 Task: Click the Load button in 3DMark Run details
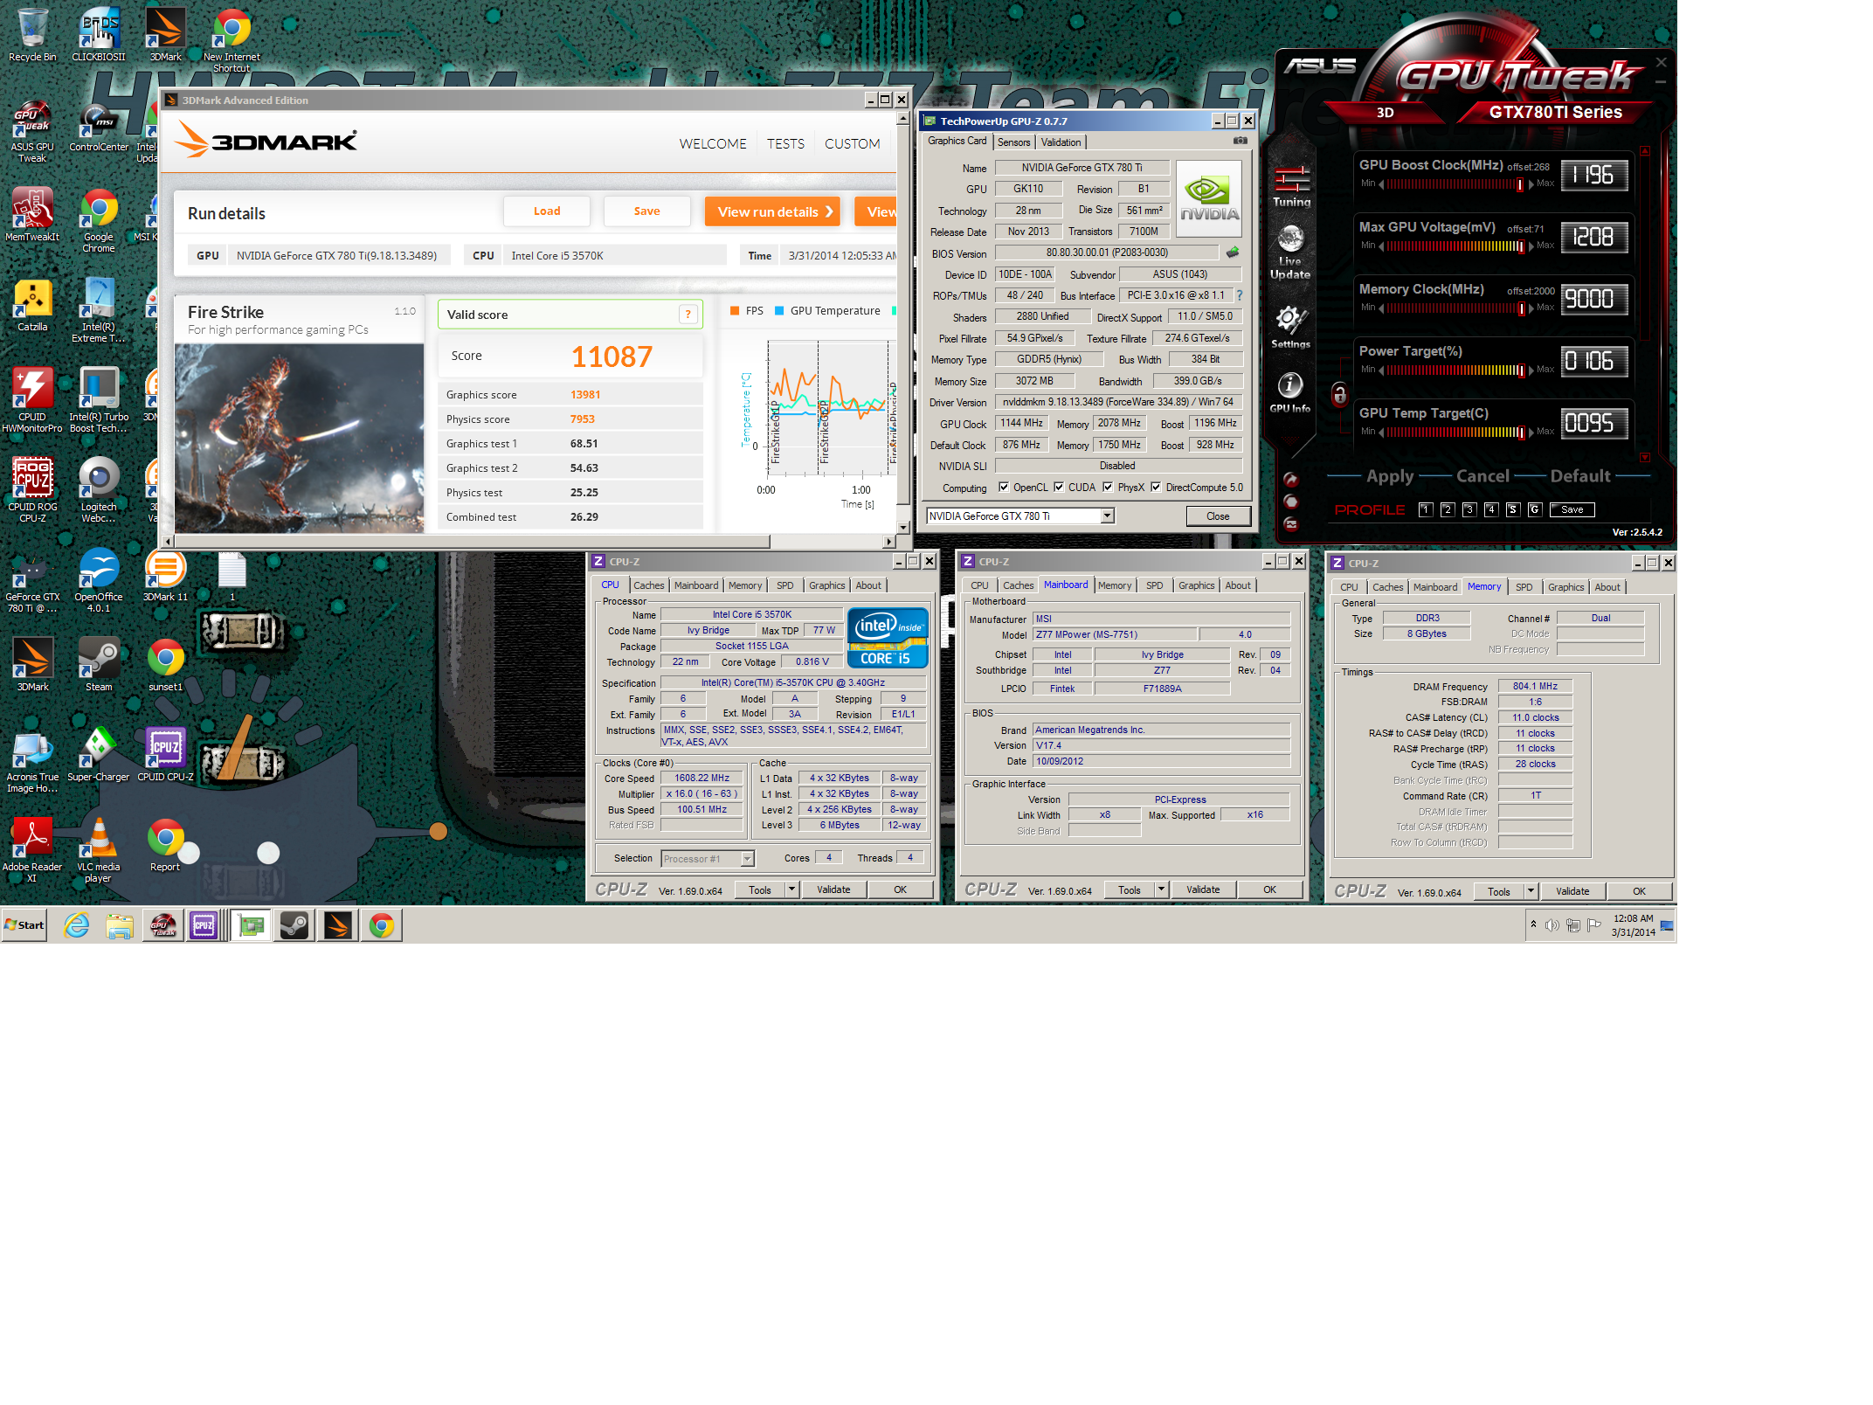(547, 211)
